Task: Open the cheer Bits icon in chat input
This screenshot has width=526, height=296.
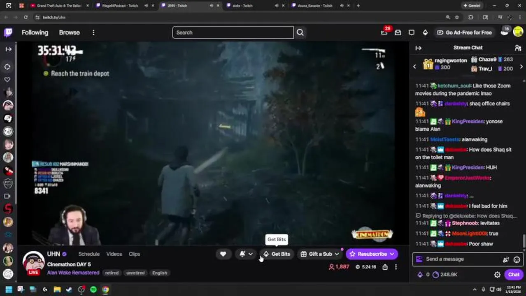Action: point(506,259)
